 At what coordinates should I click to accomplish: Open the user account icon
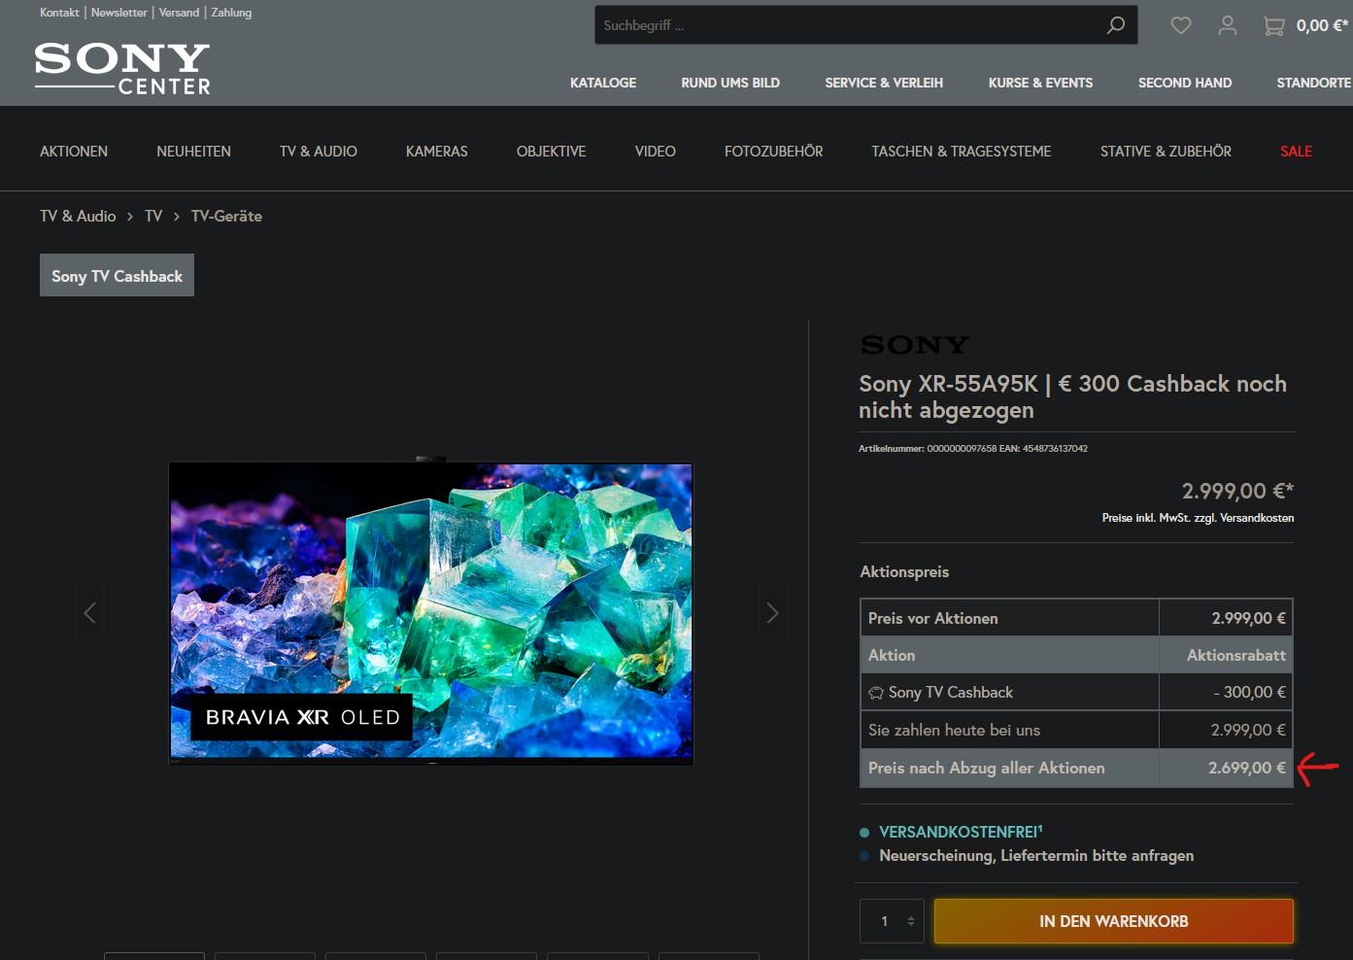(x=1228, y=25)
